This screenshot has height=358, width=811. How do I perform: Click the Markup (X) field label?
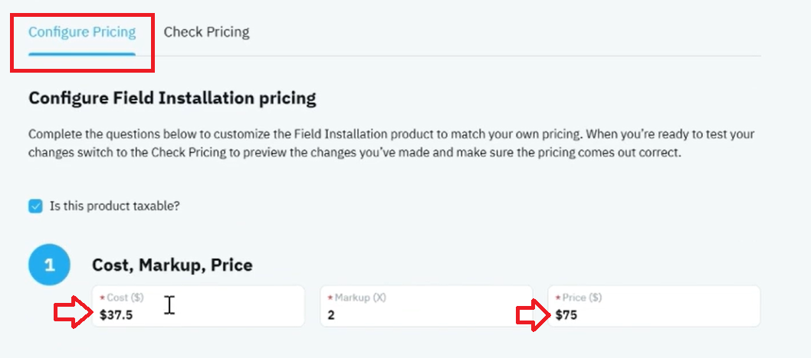click(x=360, y=298)
